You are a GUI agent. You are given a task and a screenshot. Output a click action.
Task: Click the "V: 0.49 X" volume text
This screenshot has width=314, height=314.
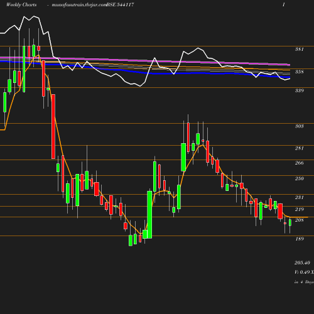[x=304, y=272]
